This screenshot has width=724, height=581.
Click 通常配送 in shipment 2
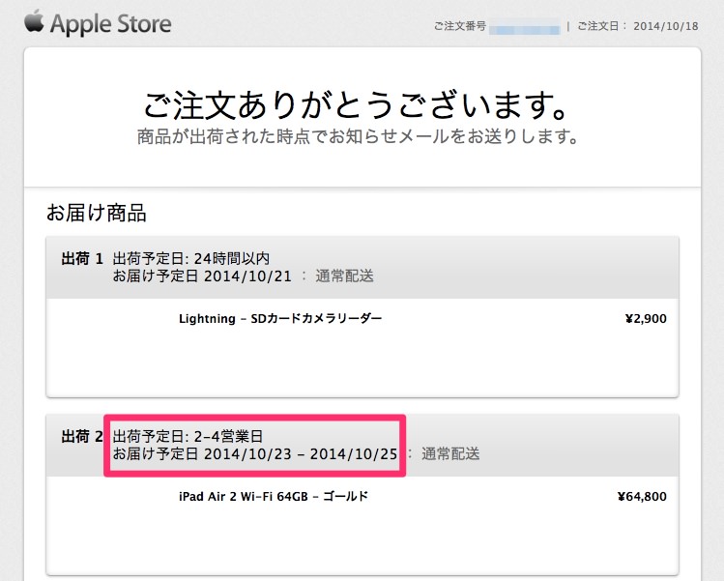(x=450, y=454)
